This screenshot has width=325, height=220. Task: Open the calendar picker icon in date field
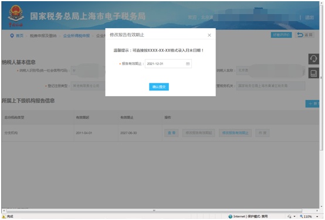pos(188,64)
